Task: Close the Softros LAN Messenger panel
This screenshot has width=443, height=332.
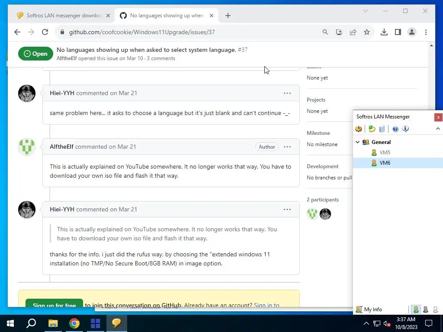Action: pos(438,117)
